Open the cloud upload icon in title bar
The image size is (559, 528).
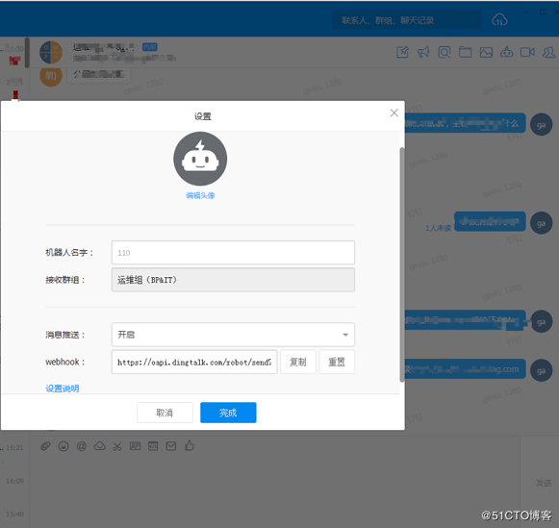(x=499, y=20)
